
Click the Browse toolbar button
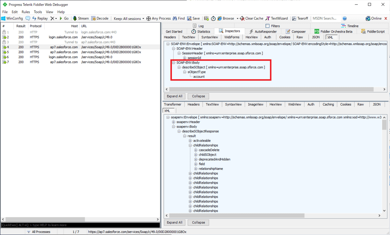pyautogui.click(x=226, y=19)
